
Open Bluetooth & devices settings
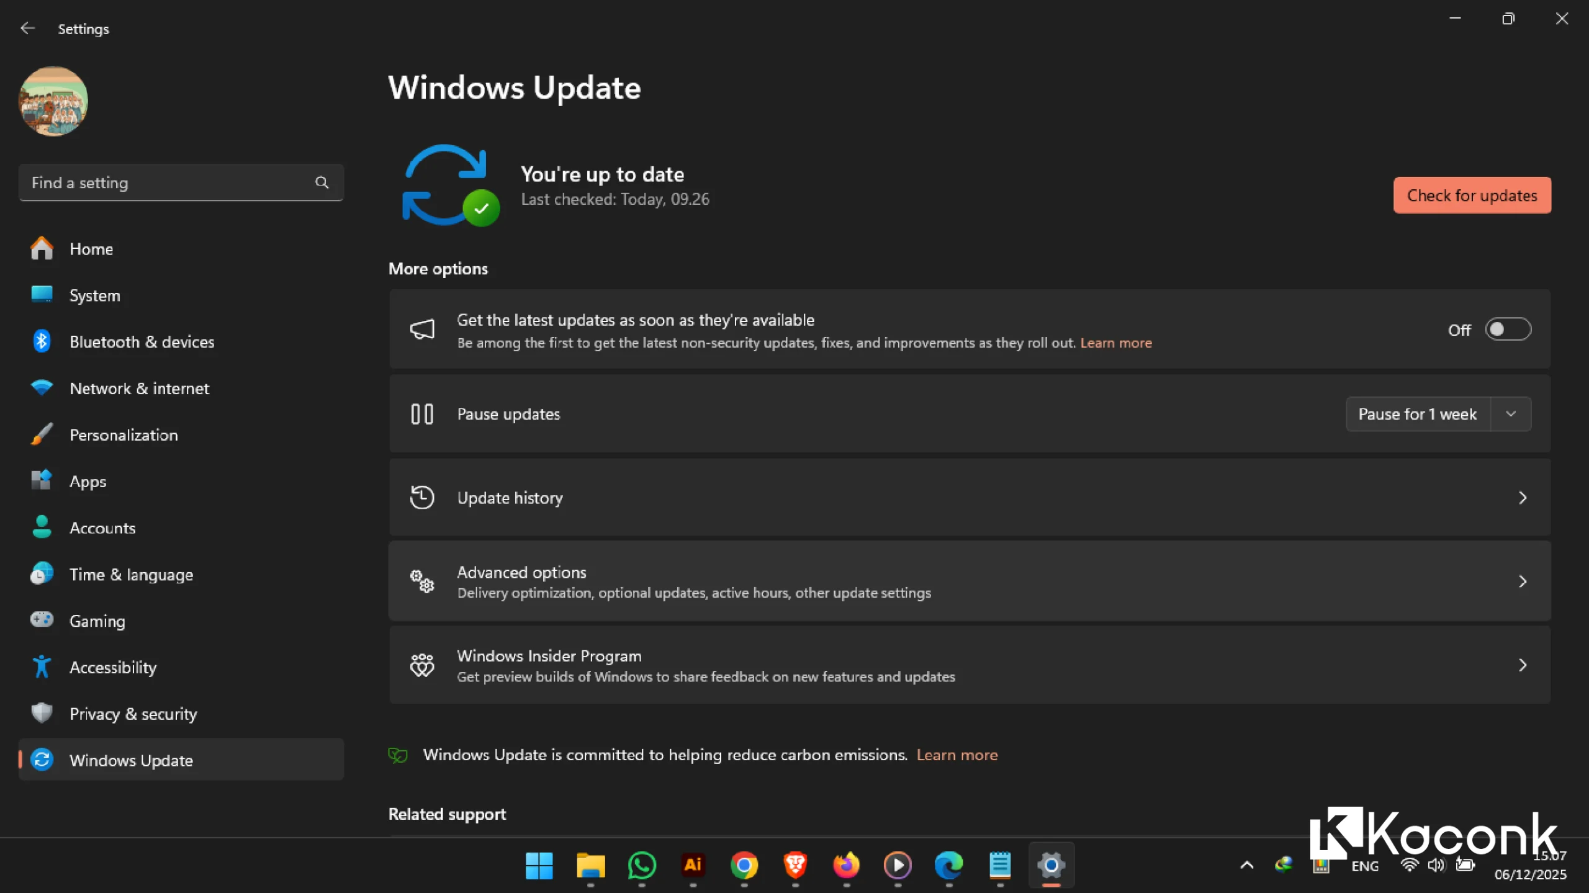coord(142,342)
